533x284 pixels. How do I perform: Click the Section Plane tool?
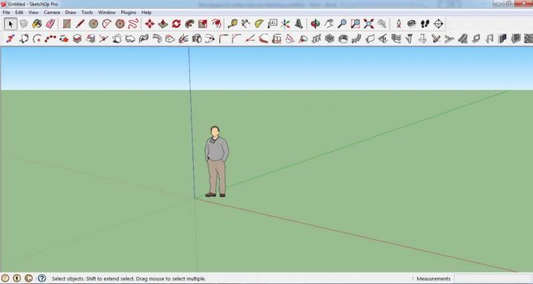[x=438, y=24]
